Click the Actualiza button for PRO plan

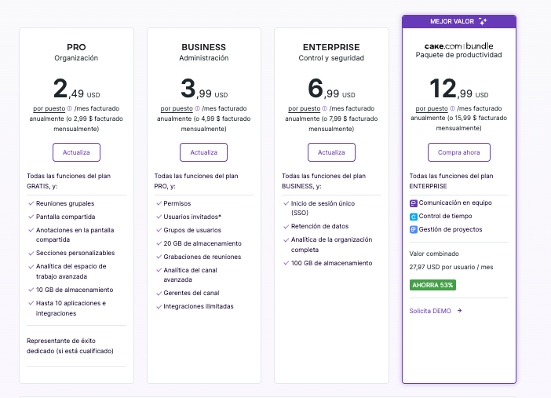(76, 152)
